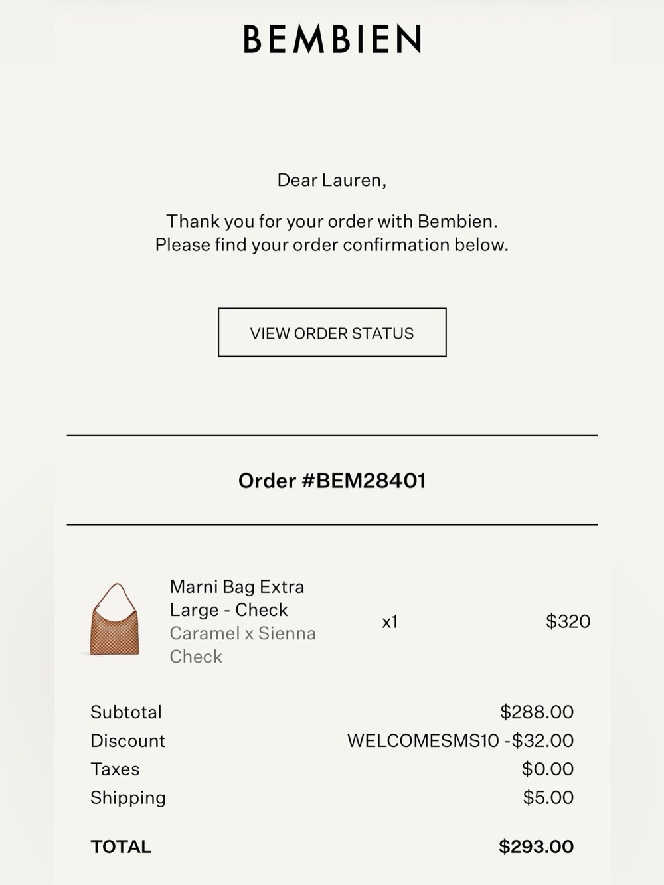Click the Subtotal amount $288.00
The height and width of the screenshot is (885, 664).
[537, 712]
